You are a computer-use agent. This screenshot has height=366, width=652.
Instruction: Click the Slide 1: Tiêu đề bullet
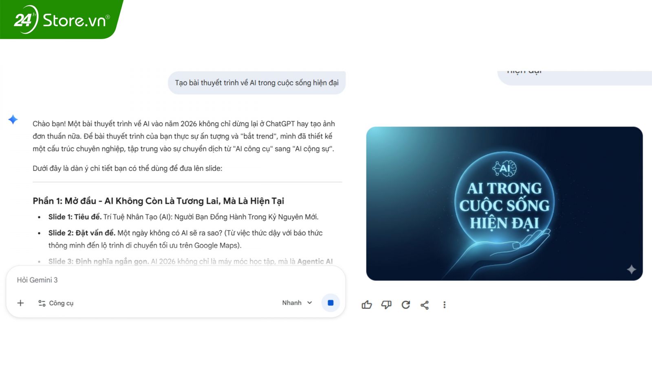183,217
